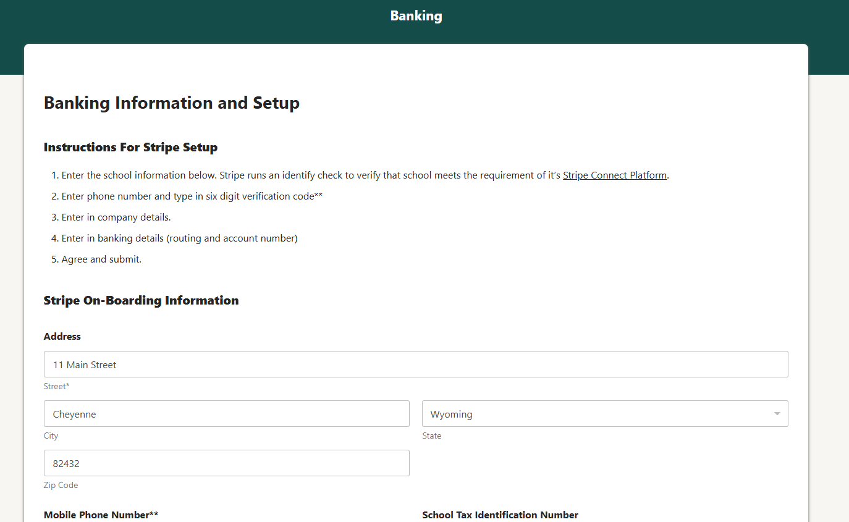Click the Zip Code caption text

(61, 486)
